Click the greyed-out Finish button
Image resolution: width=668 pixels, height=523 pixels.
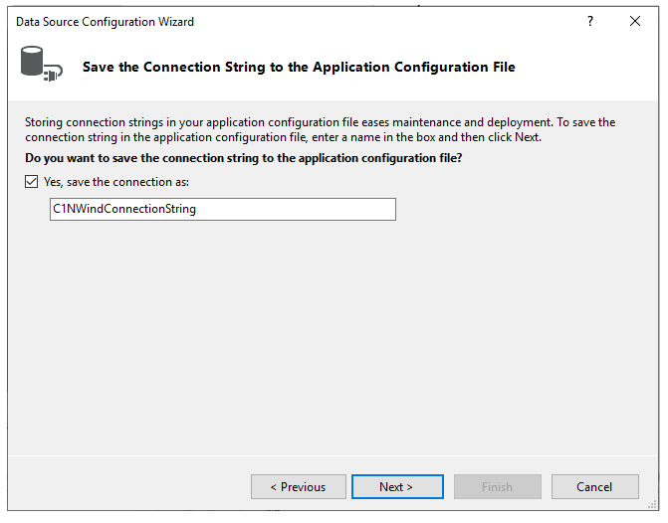click(x=497, y=487)
